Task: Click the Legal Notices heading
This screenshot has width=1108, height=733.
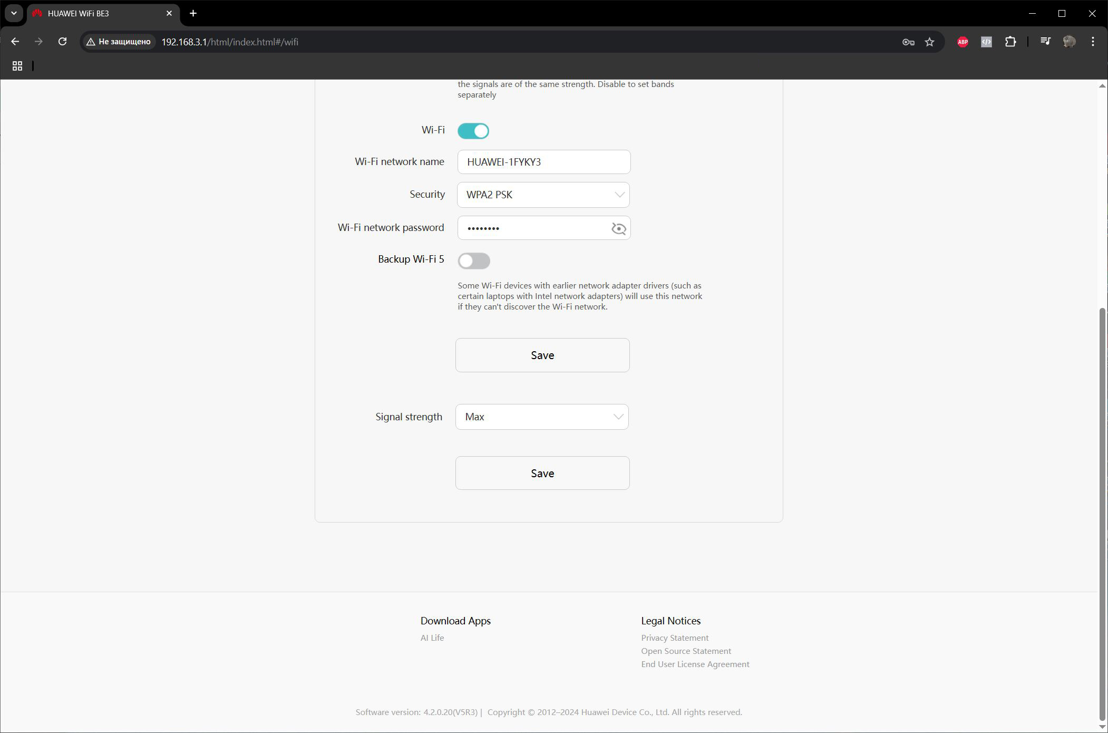Action: click(x=670, y=621)
